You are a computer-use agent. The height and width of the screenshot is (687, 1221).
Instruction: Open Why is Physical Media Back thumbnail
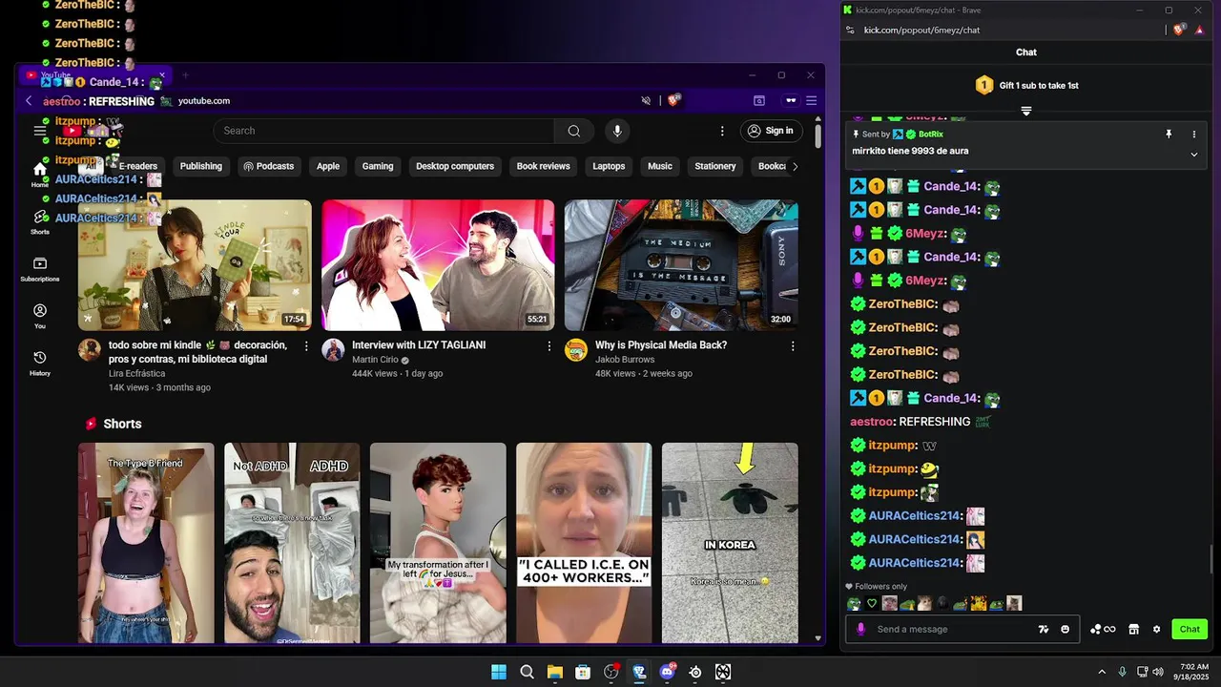coord(681,265)
